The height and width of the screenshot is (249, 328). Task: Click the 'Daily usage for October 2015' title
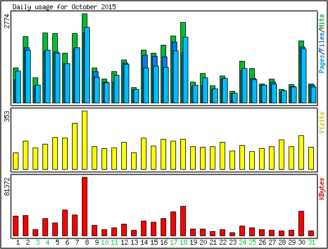click(x=64, y=7)
